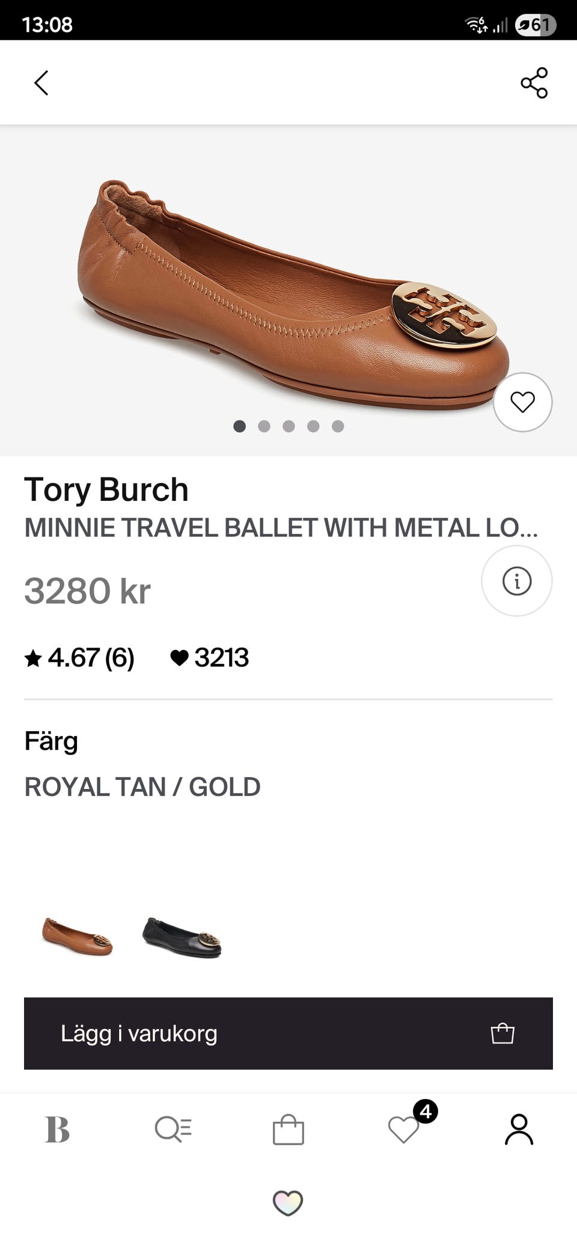Open the Boozt home tab
577x1238 pixels.
(58, 1130)
